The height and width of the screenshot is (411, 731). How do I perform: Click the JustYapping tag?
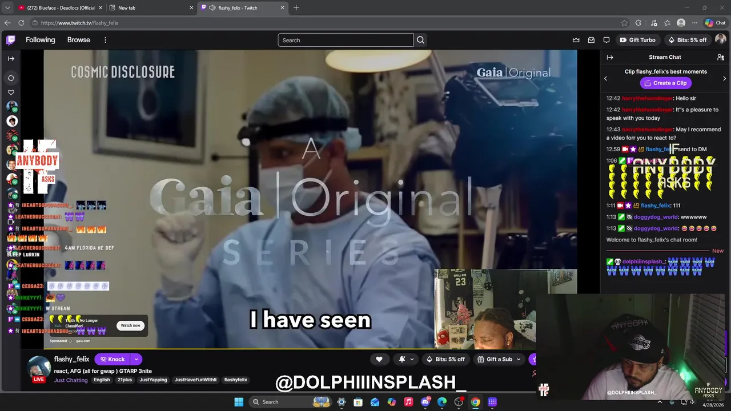pos(153,380)
